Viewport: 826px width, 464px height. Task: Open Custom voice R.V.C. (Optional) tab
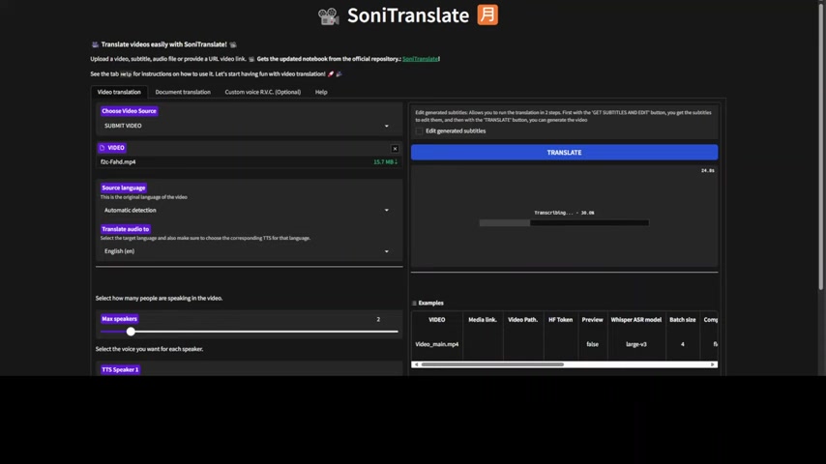(263, 92)
